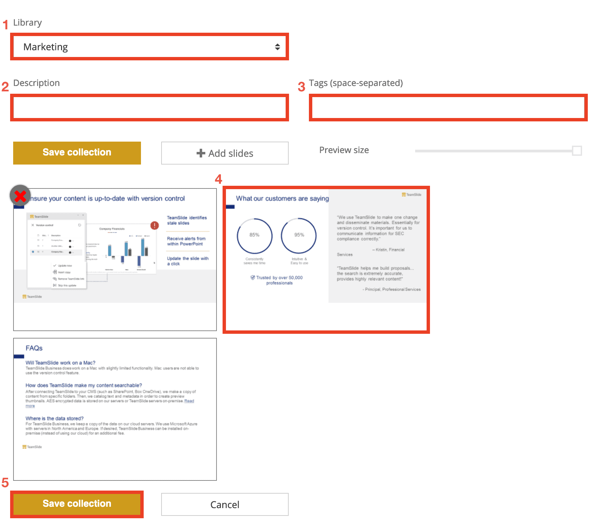Focus the Tags space-separated input field
Viewport: 605px width, 528px height.
[448, 108]
